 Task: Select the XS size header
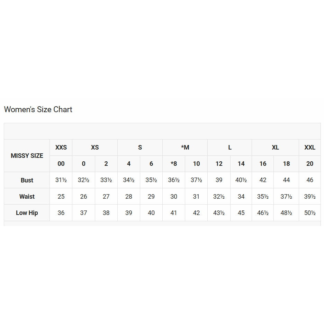click(95, 147)
